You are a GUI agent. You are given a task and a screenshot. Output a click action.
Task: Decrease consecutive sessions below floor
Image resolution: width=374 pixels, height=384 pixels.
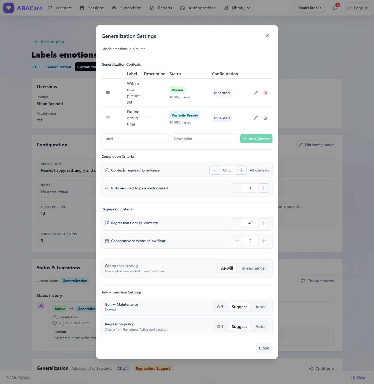tap(237, 241)
